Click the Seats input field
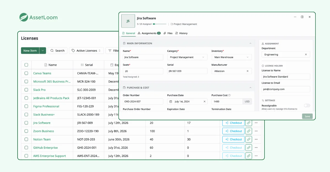Image resolution: width=330 pixels, height=172 pixels. click(143, 71)
